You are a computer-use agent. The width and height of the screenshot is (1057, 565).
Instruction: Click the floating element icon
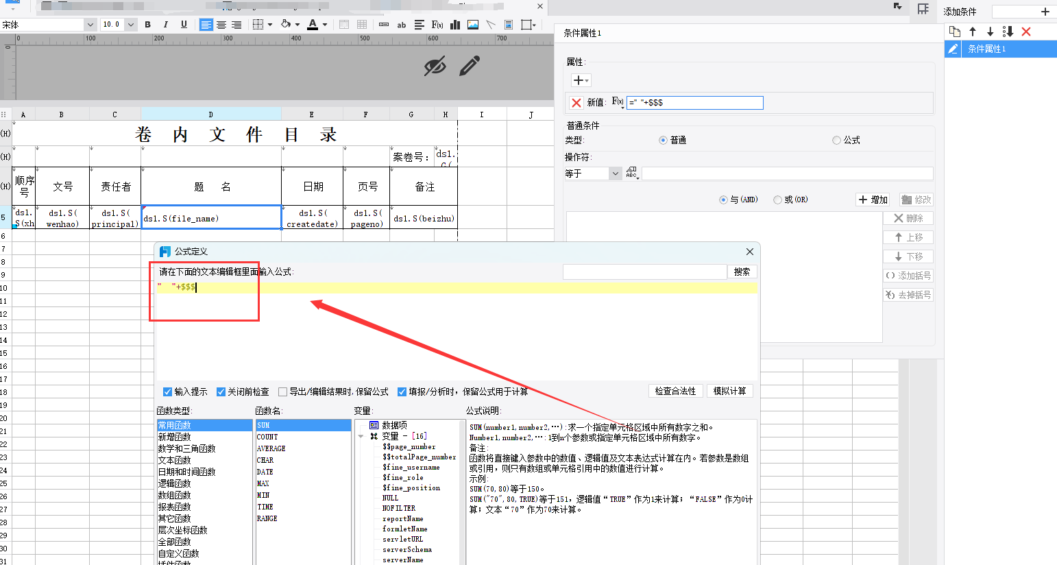[x=526, y=25]
